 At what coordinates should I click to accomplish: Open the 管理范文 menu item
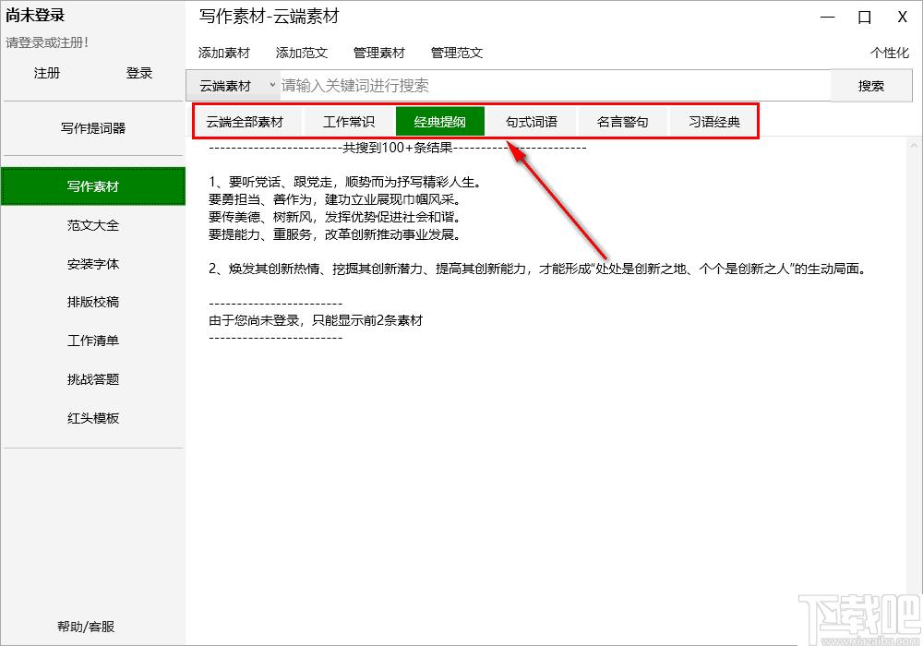coord(457,53)
